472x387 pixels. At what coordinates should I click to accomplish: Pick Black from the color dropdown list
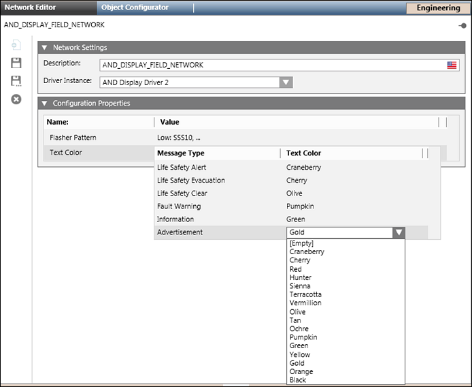(x=298, y=380)
